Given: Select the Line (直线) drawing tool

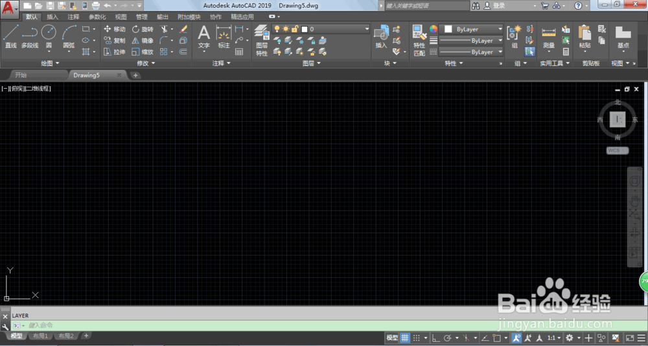Looking at the screenshot, I should (11, 36).
